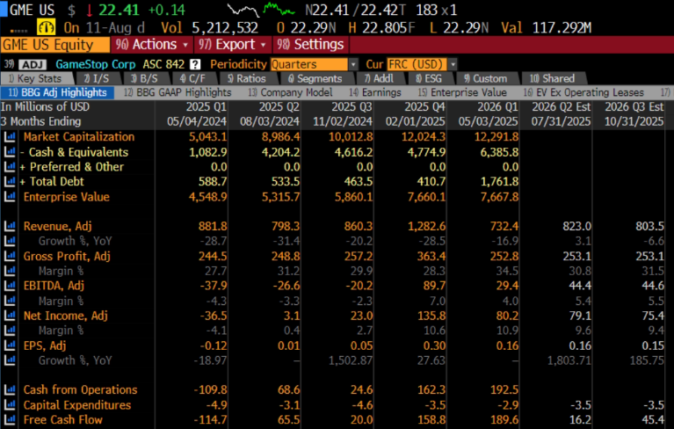Screen dimensions: 674x429
Task: Select Company Model sub-tab
Action: click(x=290, y=93)
